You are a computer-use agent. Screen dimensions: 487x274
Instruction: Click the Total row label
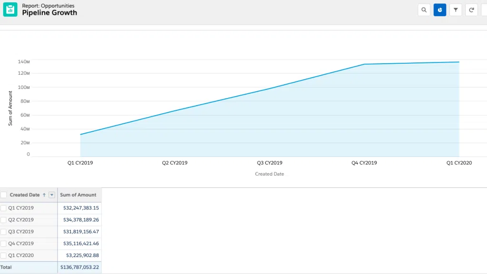pyautogui.click(x=6, y=267)
